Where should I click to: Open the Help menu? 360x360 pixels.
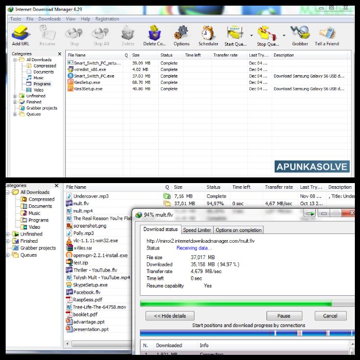(85, 19)
